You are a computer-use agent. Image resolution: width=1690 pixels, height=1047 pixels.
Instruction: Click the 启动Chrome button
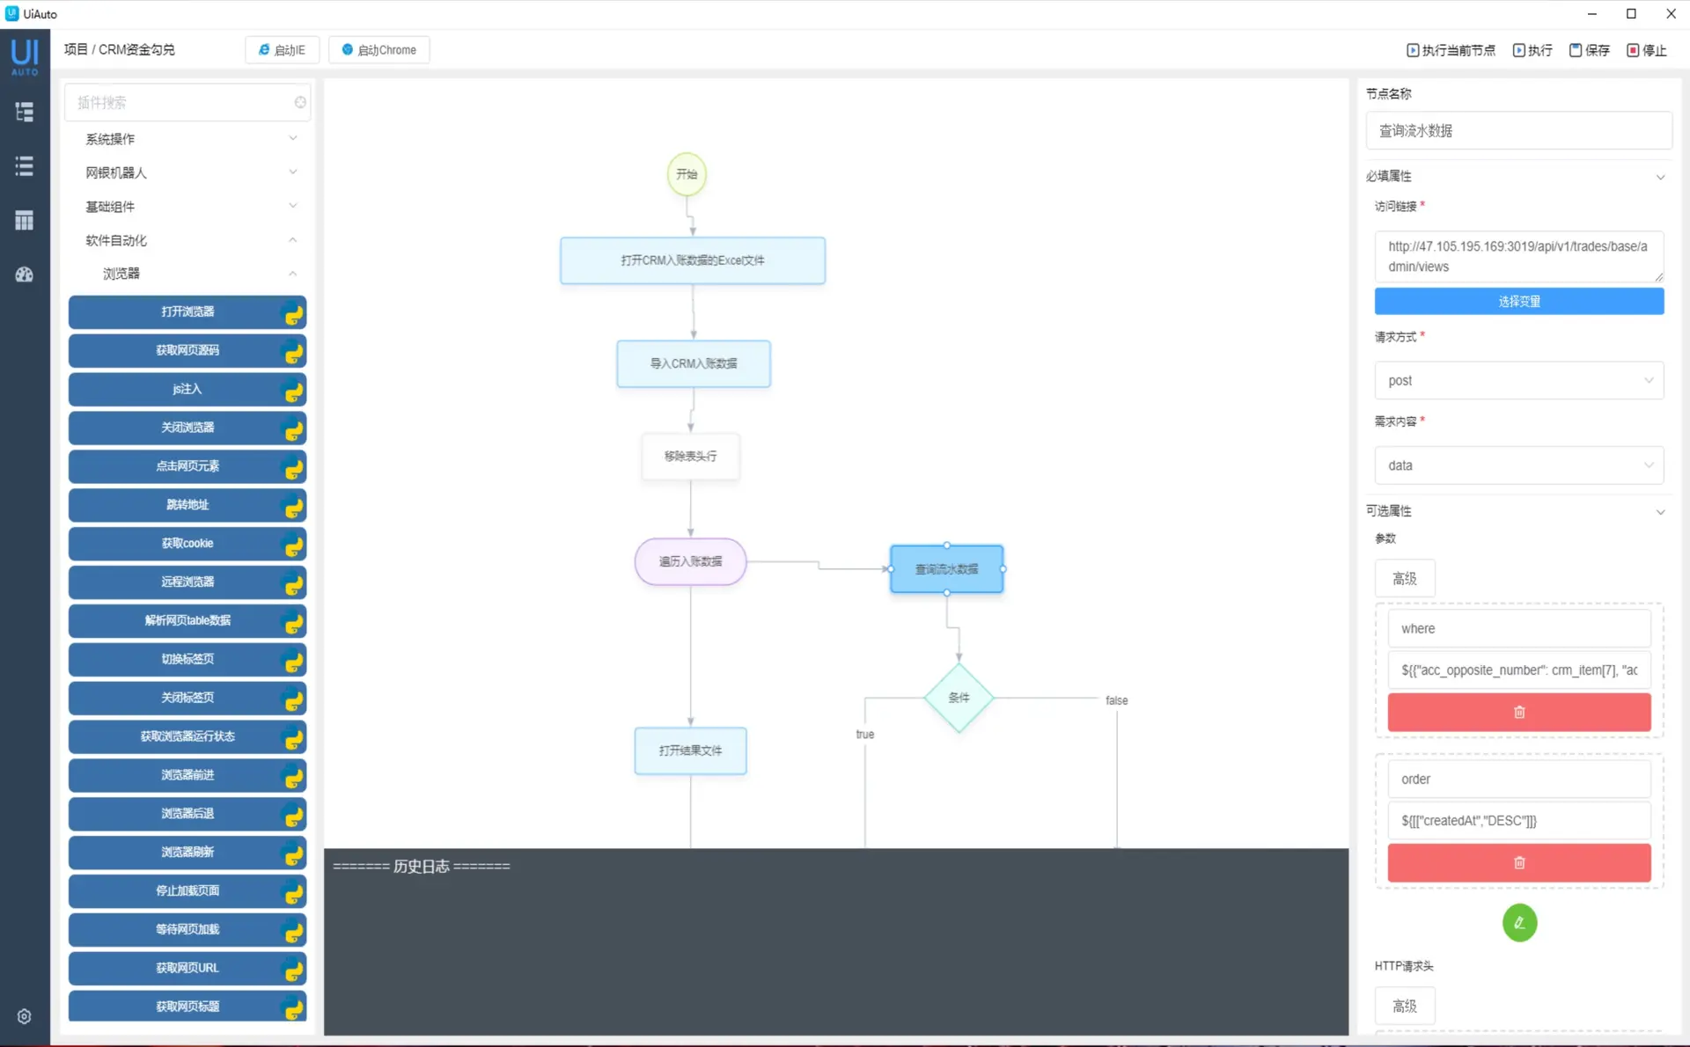[x=379, y=50]
